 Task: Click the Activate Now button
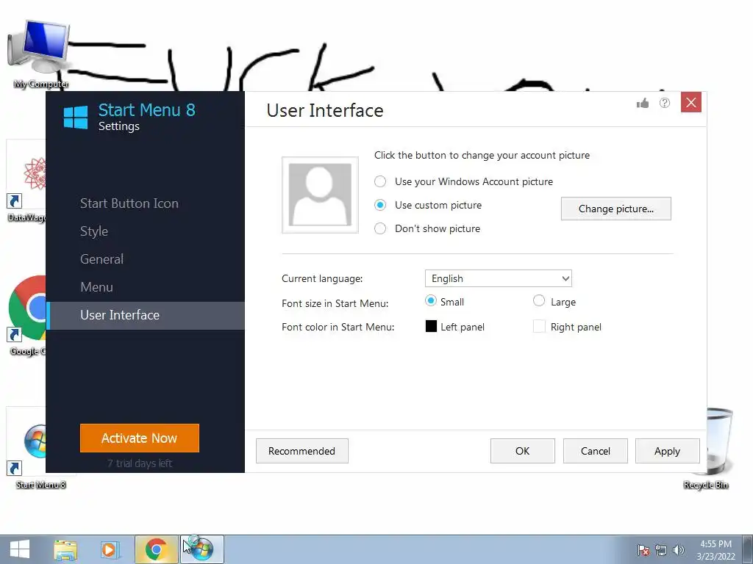click(x=139, y=438)
